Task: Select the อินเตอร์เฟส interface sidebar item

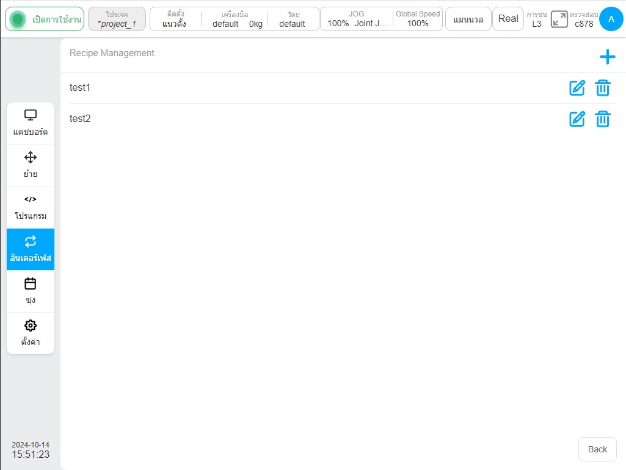Action: (x=31, y=249)
